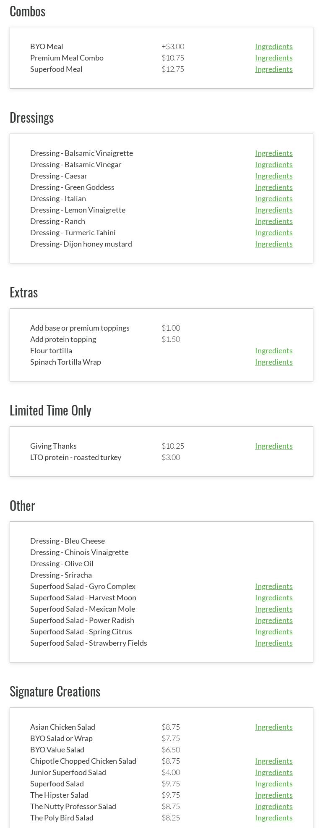Open Superfood Meal Ingredients link
This screenshot has width=323, height=828.
(x=274, y=69)
